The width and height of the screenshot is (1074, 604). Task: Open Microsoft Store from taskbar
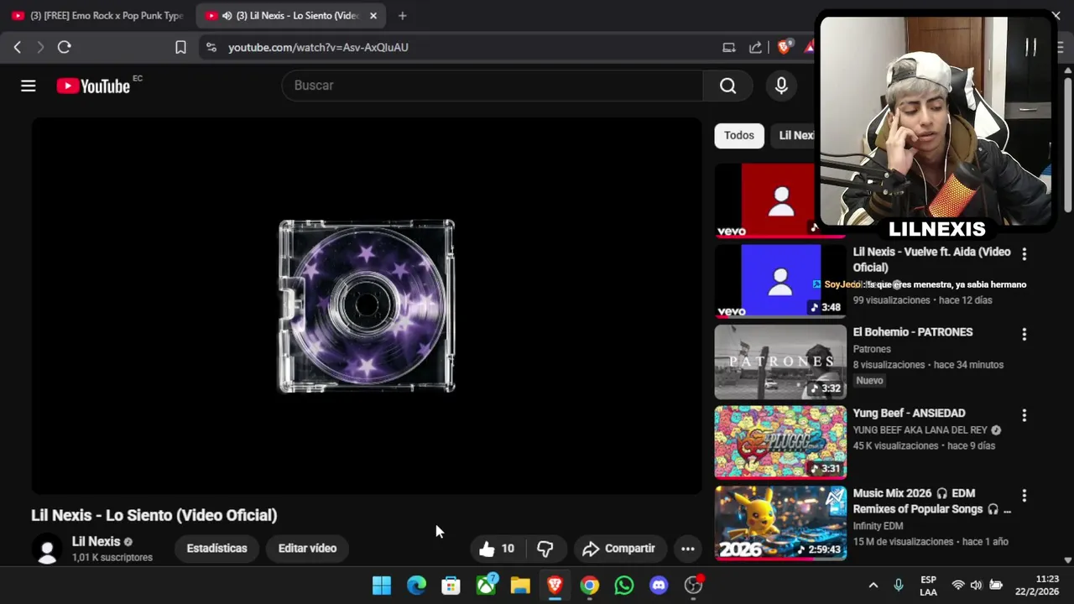click(451, 586)
